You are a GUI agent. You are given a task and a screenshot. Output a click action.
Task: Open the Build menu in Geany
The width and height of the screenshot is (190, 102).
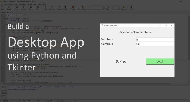[x=35, y=4]
